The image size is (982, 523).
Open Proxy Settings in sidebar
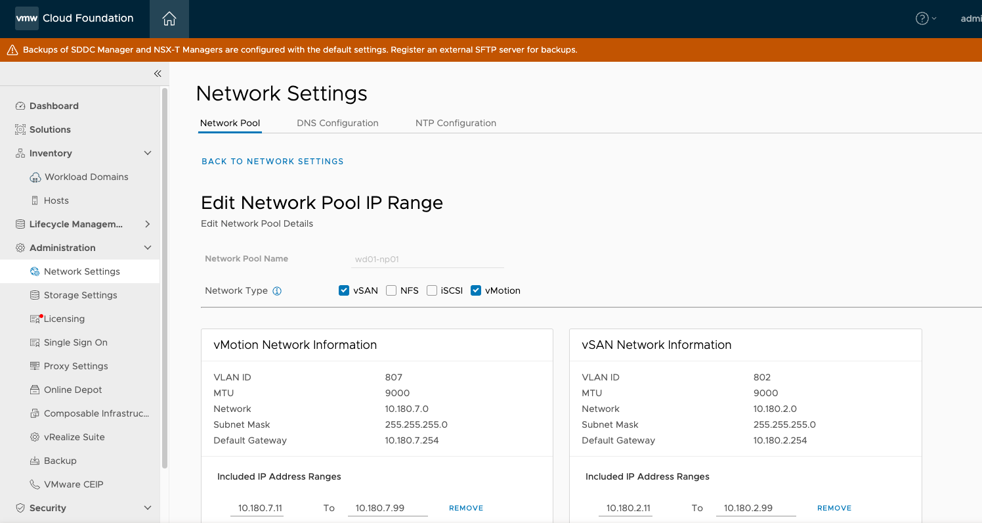point(76,366)
